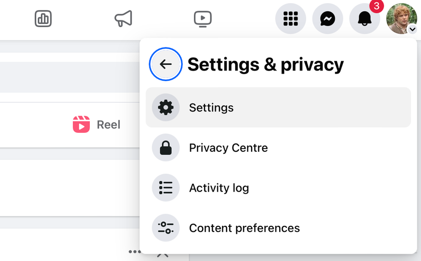The image size is (421, 261).
Task: Open the three-dot more options
Action: pyautogui.click(x=135, y=252)
